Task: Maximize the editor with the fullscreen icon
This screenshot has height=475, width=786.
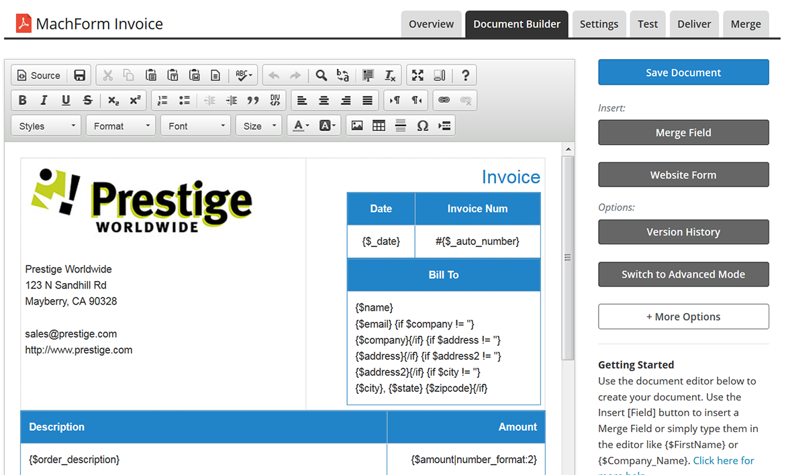Action: click(417, 75)
